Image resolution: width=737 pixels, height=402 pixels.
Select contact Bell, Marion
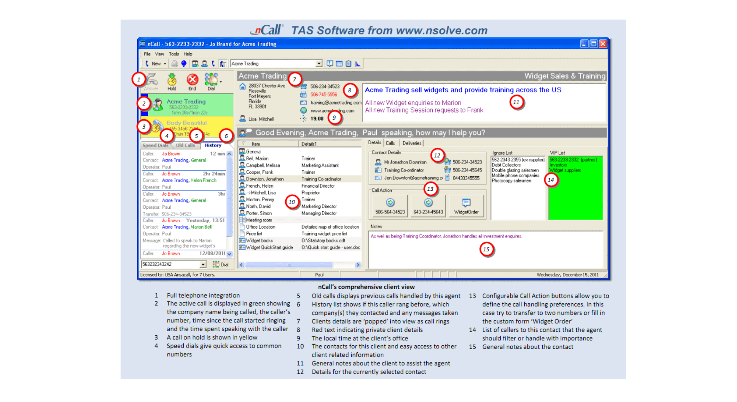pos(300,159)
